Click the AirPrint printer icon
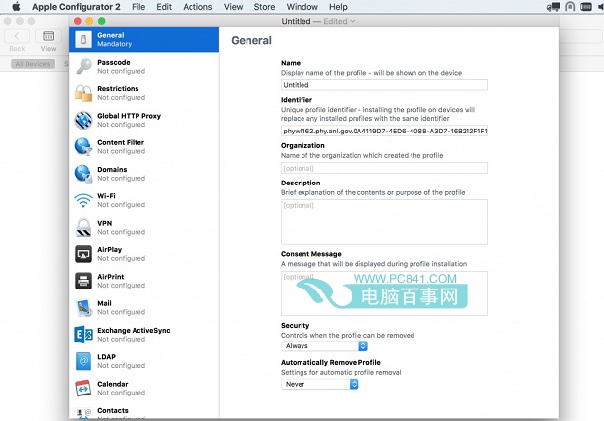 [83, 281]
